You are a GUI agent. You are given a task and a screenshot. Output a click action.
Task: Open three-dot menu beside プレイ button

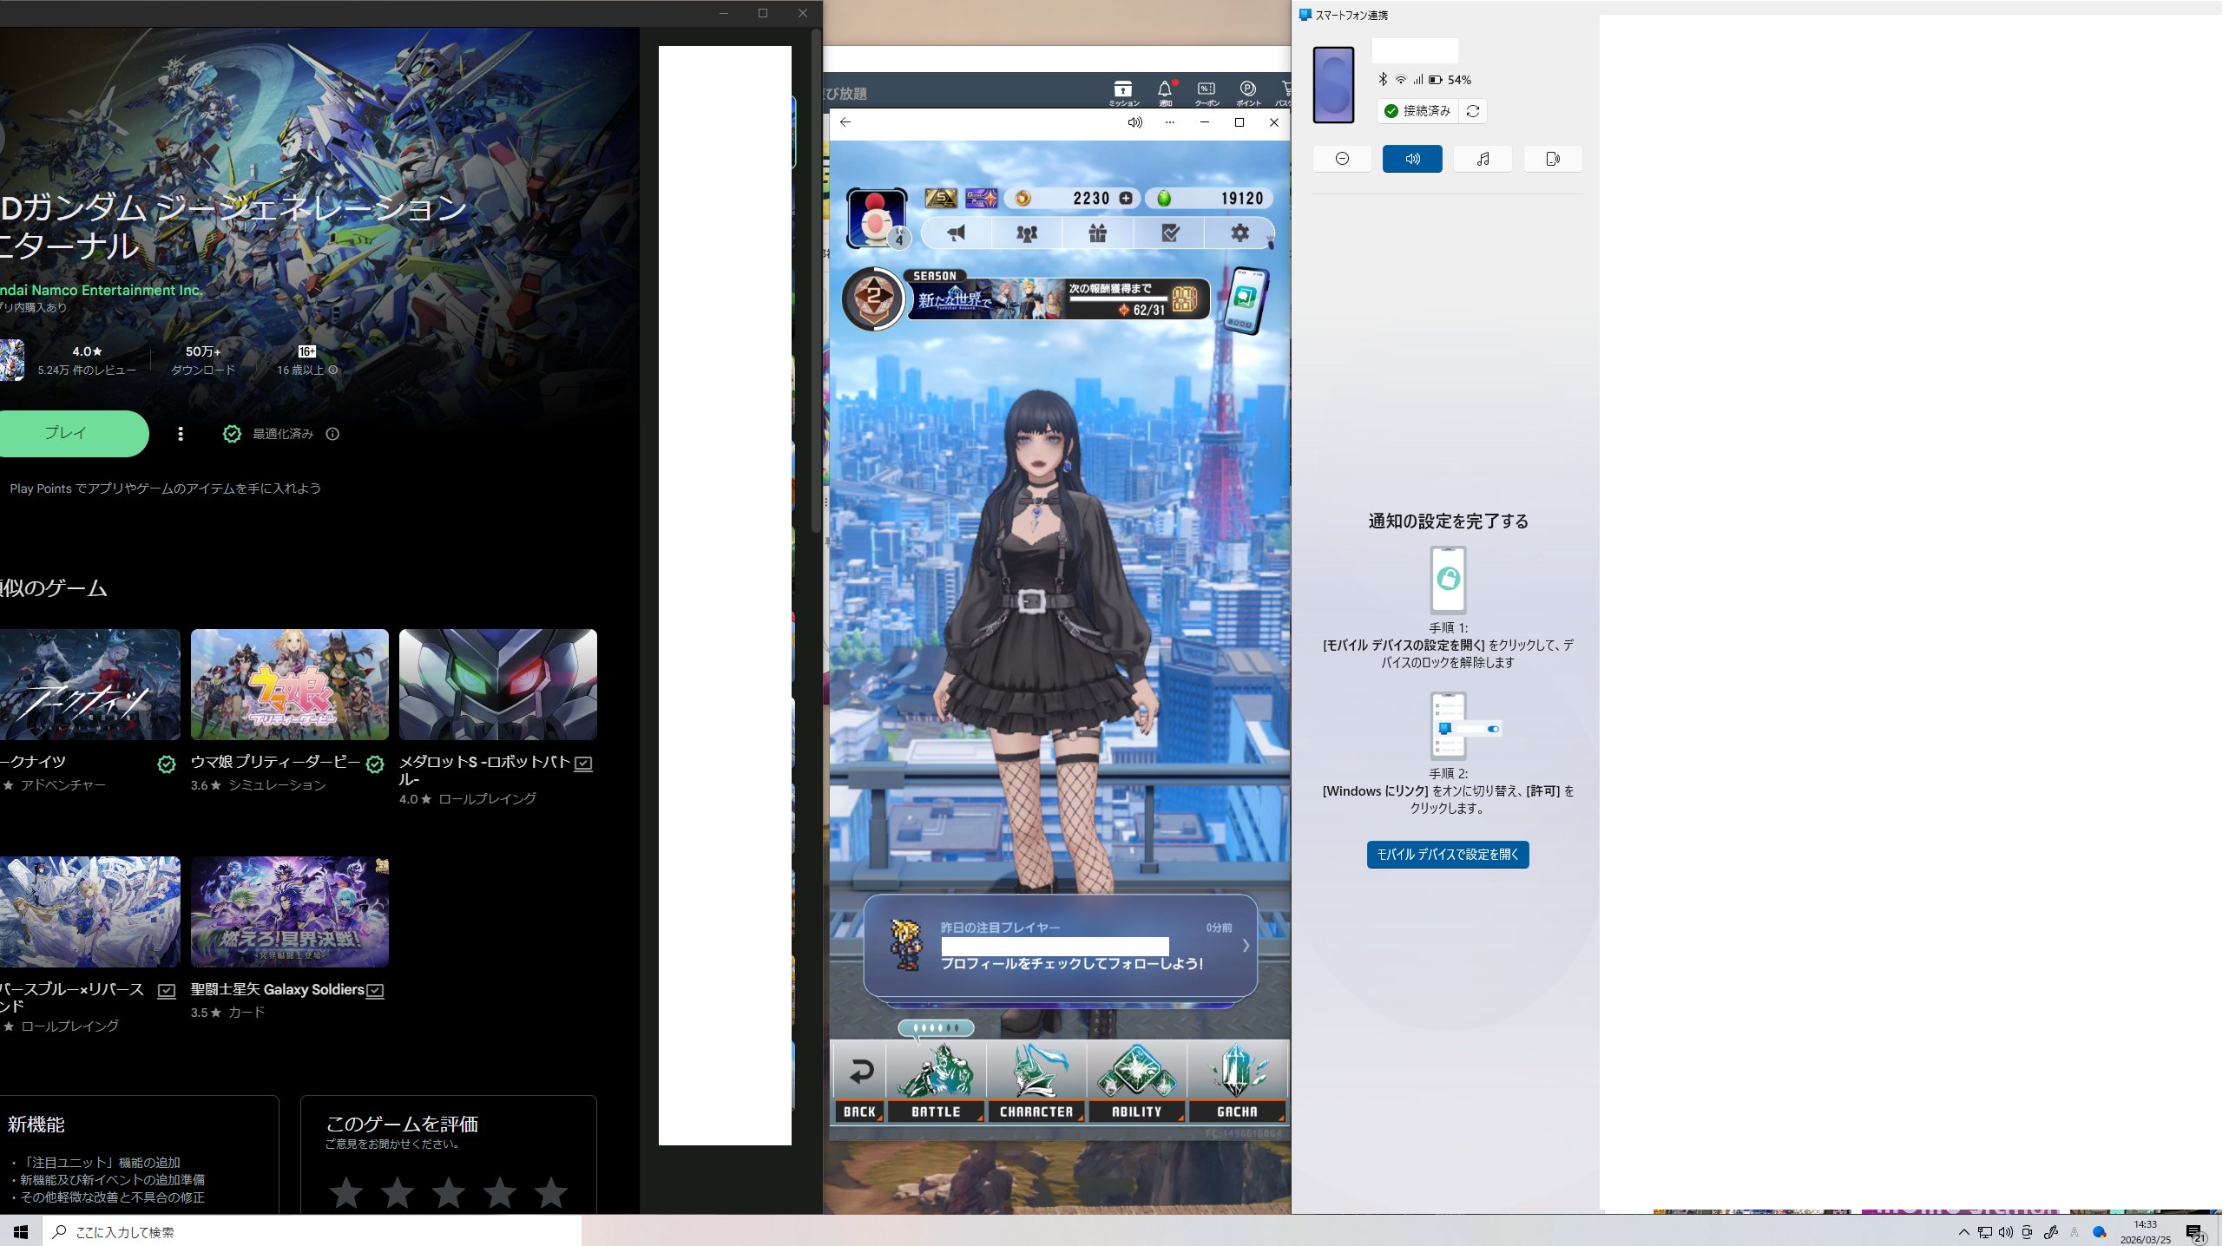[181, 434]
